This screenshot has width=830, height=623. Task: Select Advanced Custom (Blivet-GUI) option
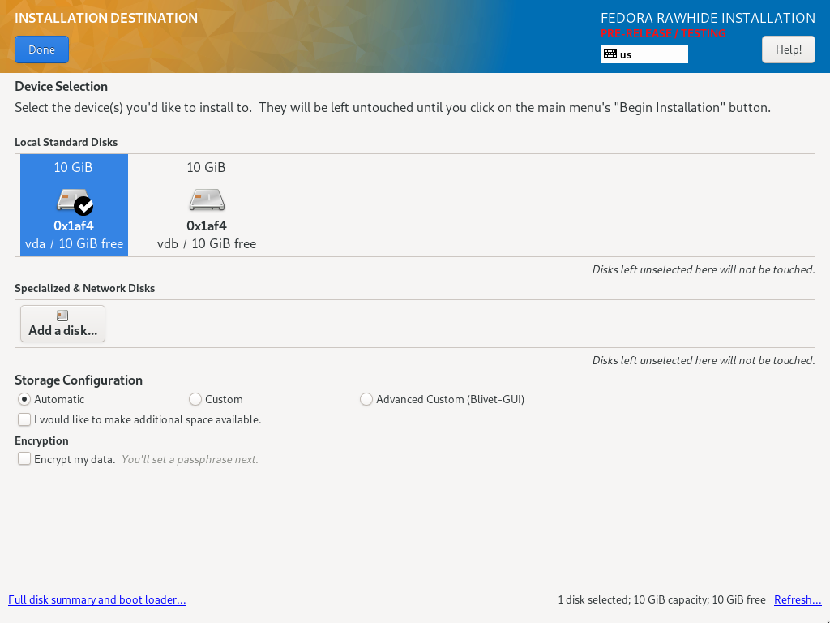pos(366,399)
